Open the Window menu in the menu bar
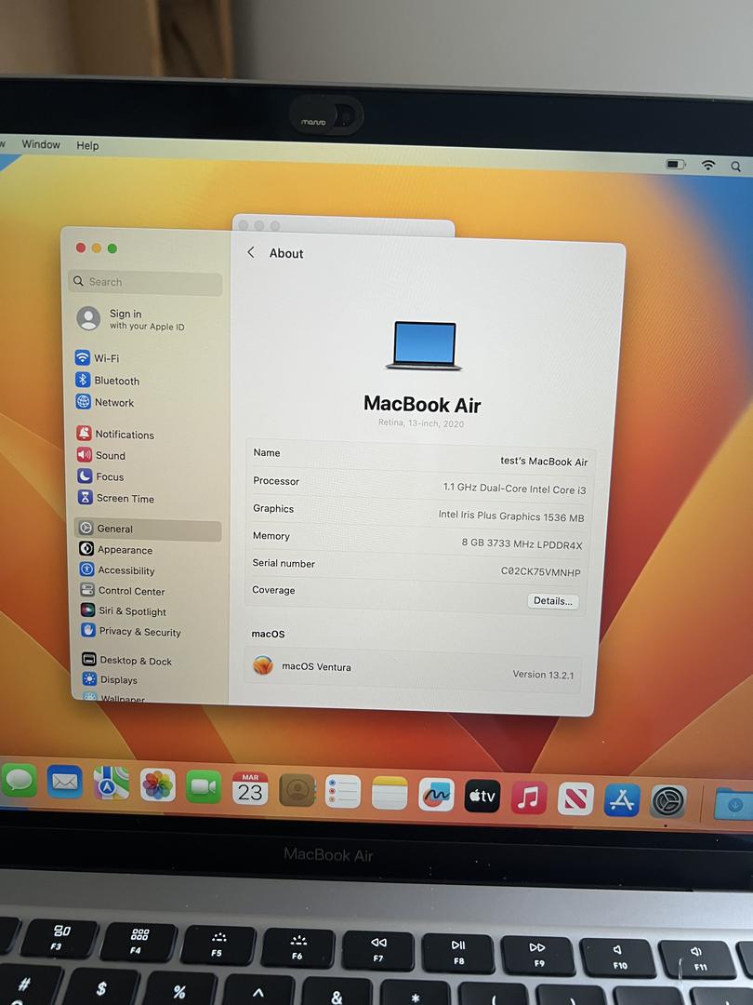The image size is (753, 1005). tap(41, 144)
